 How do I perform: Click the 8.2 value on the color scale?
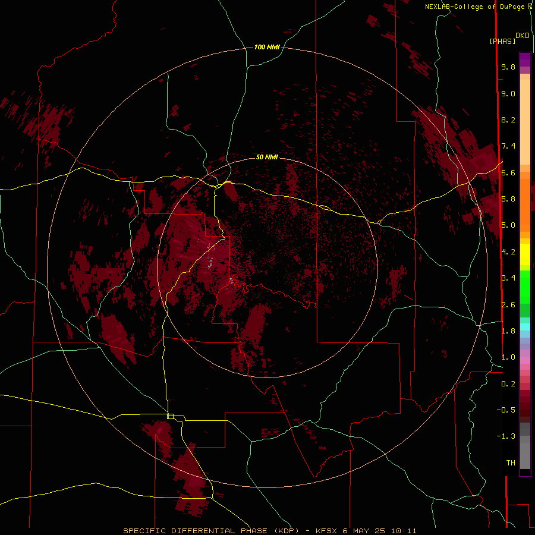coord(508,119)
